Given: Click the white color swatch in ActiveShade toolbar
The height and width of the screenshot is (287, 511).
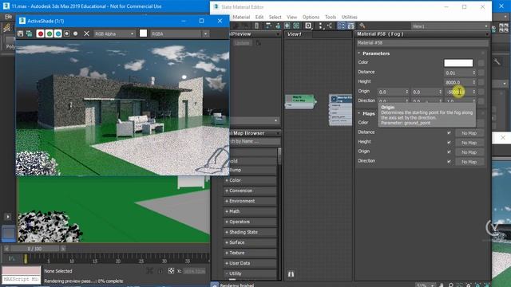Looking at the screenshot, I should [143, 33].
